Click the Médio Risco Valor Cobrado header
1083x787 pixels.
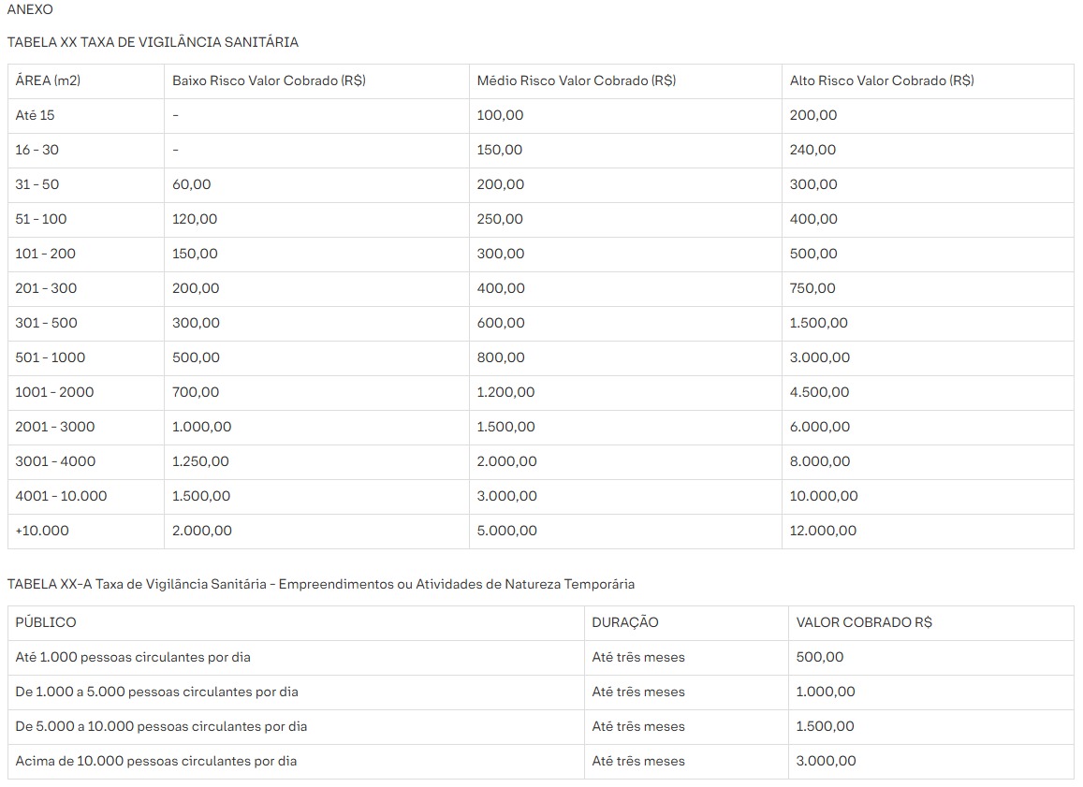[576, 80]
